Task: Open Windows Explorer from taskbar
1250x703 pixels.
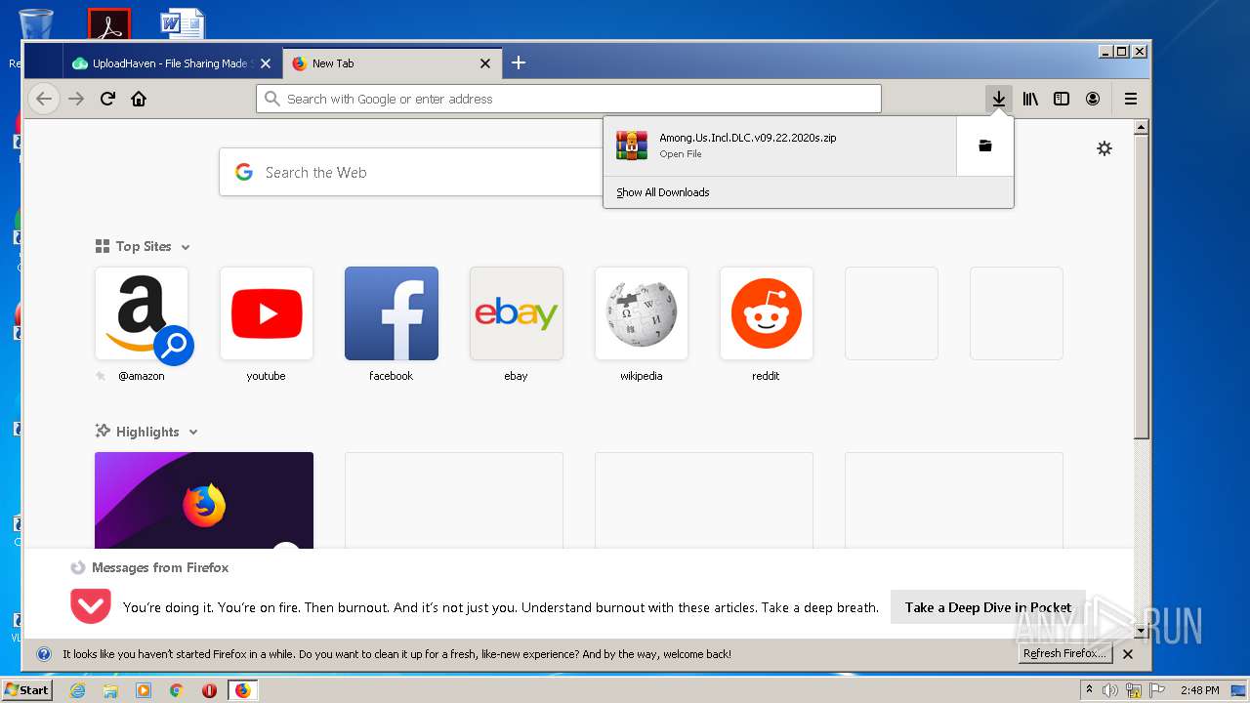Action: click(x=110, y=690)
